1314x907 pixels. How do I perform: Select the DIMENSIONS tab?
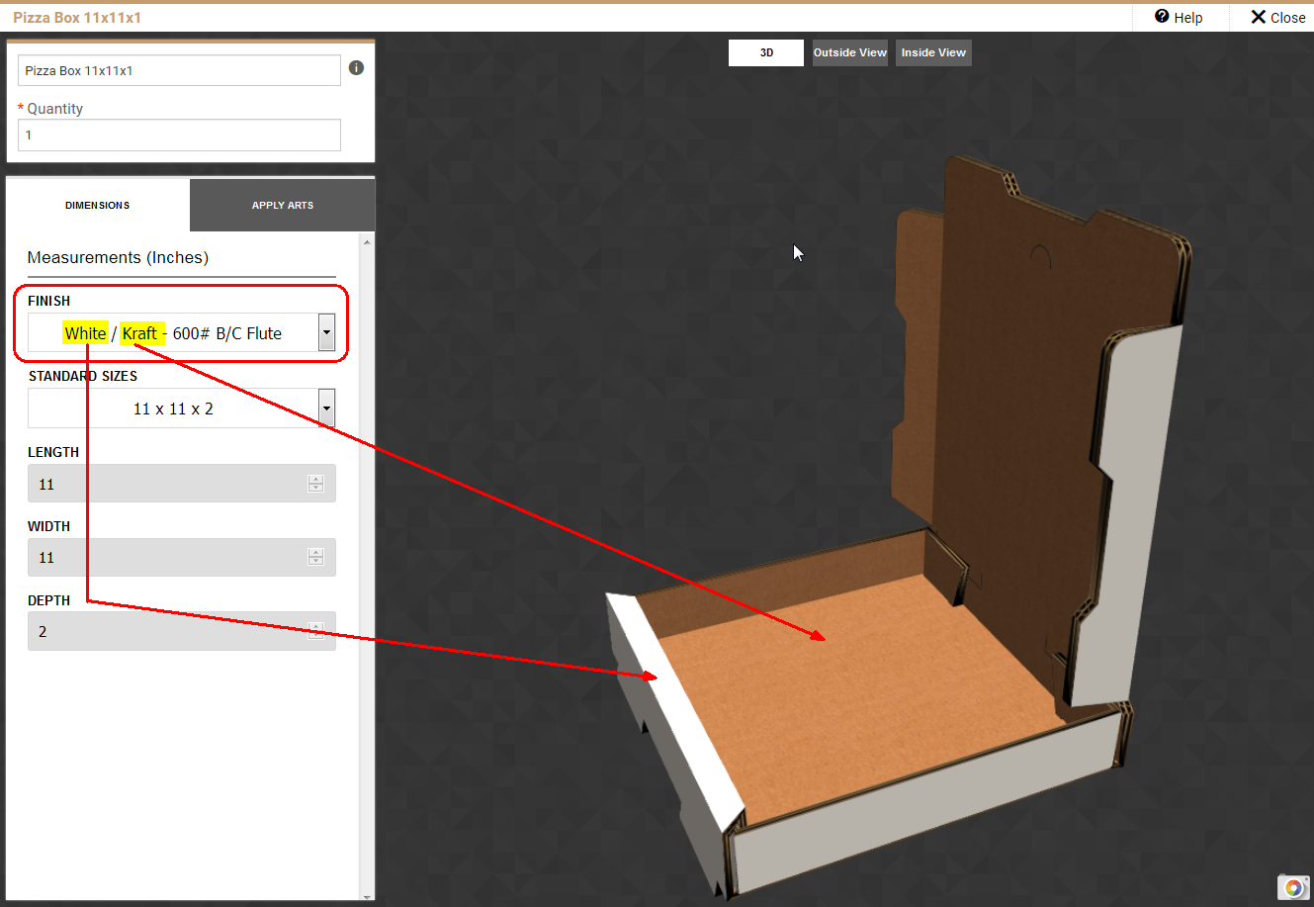[x=97, y=205]
